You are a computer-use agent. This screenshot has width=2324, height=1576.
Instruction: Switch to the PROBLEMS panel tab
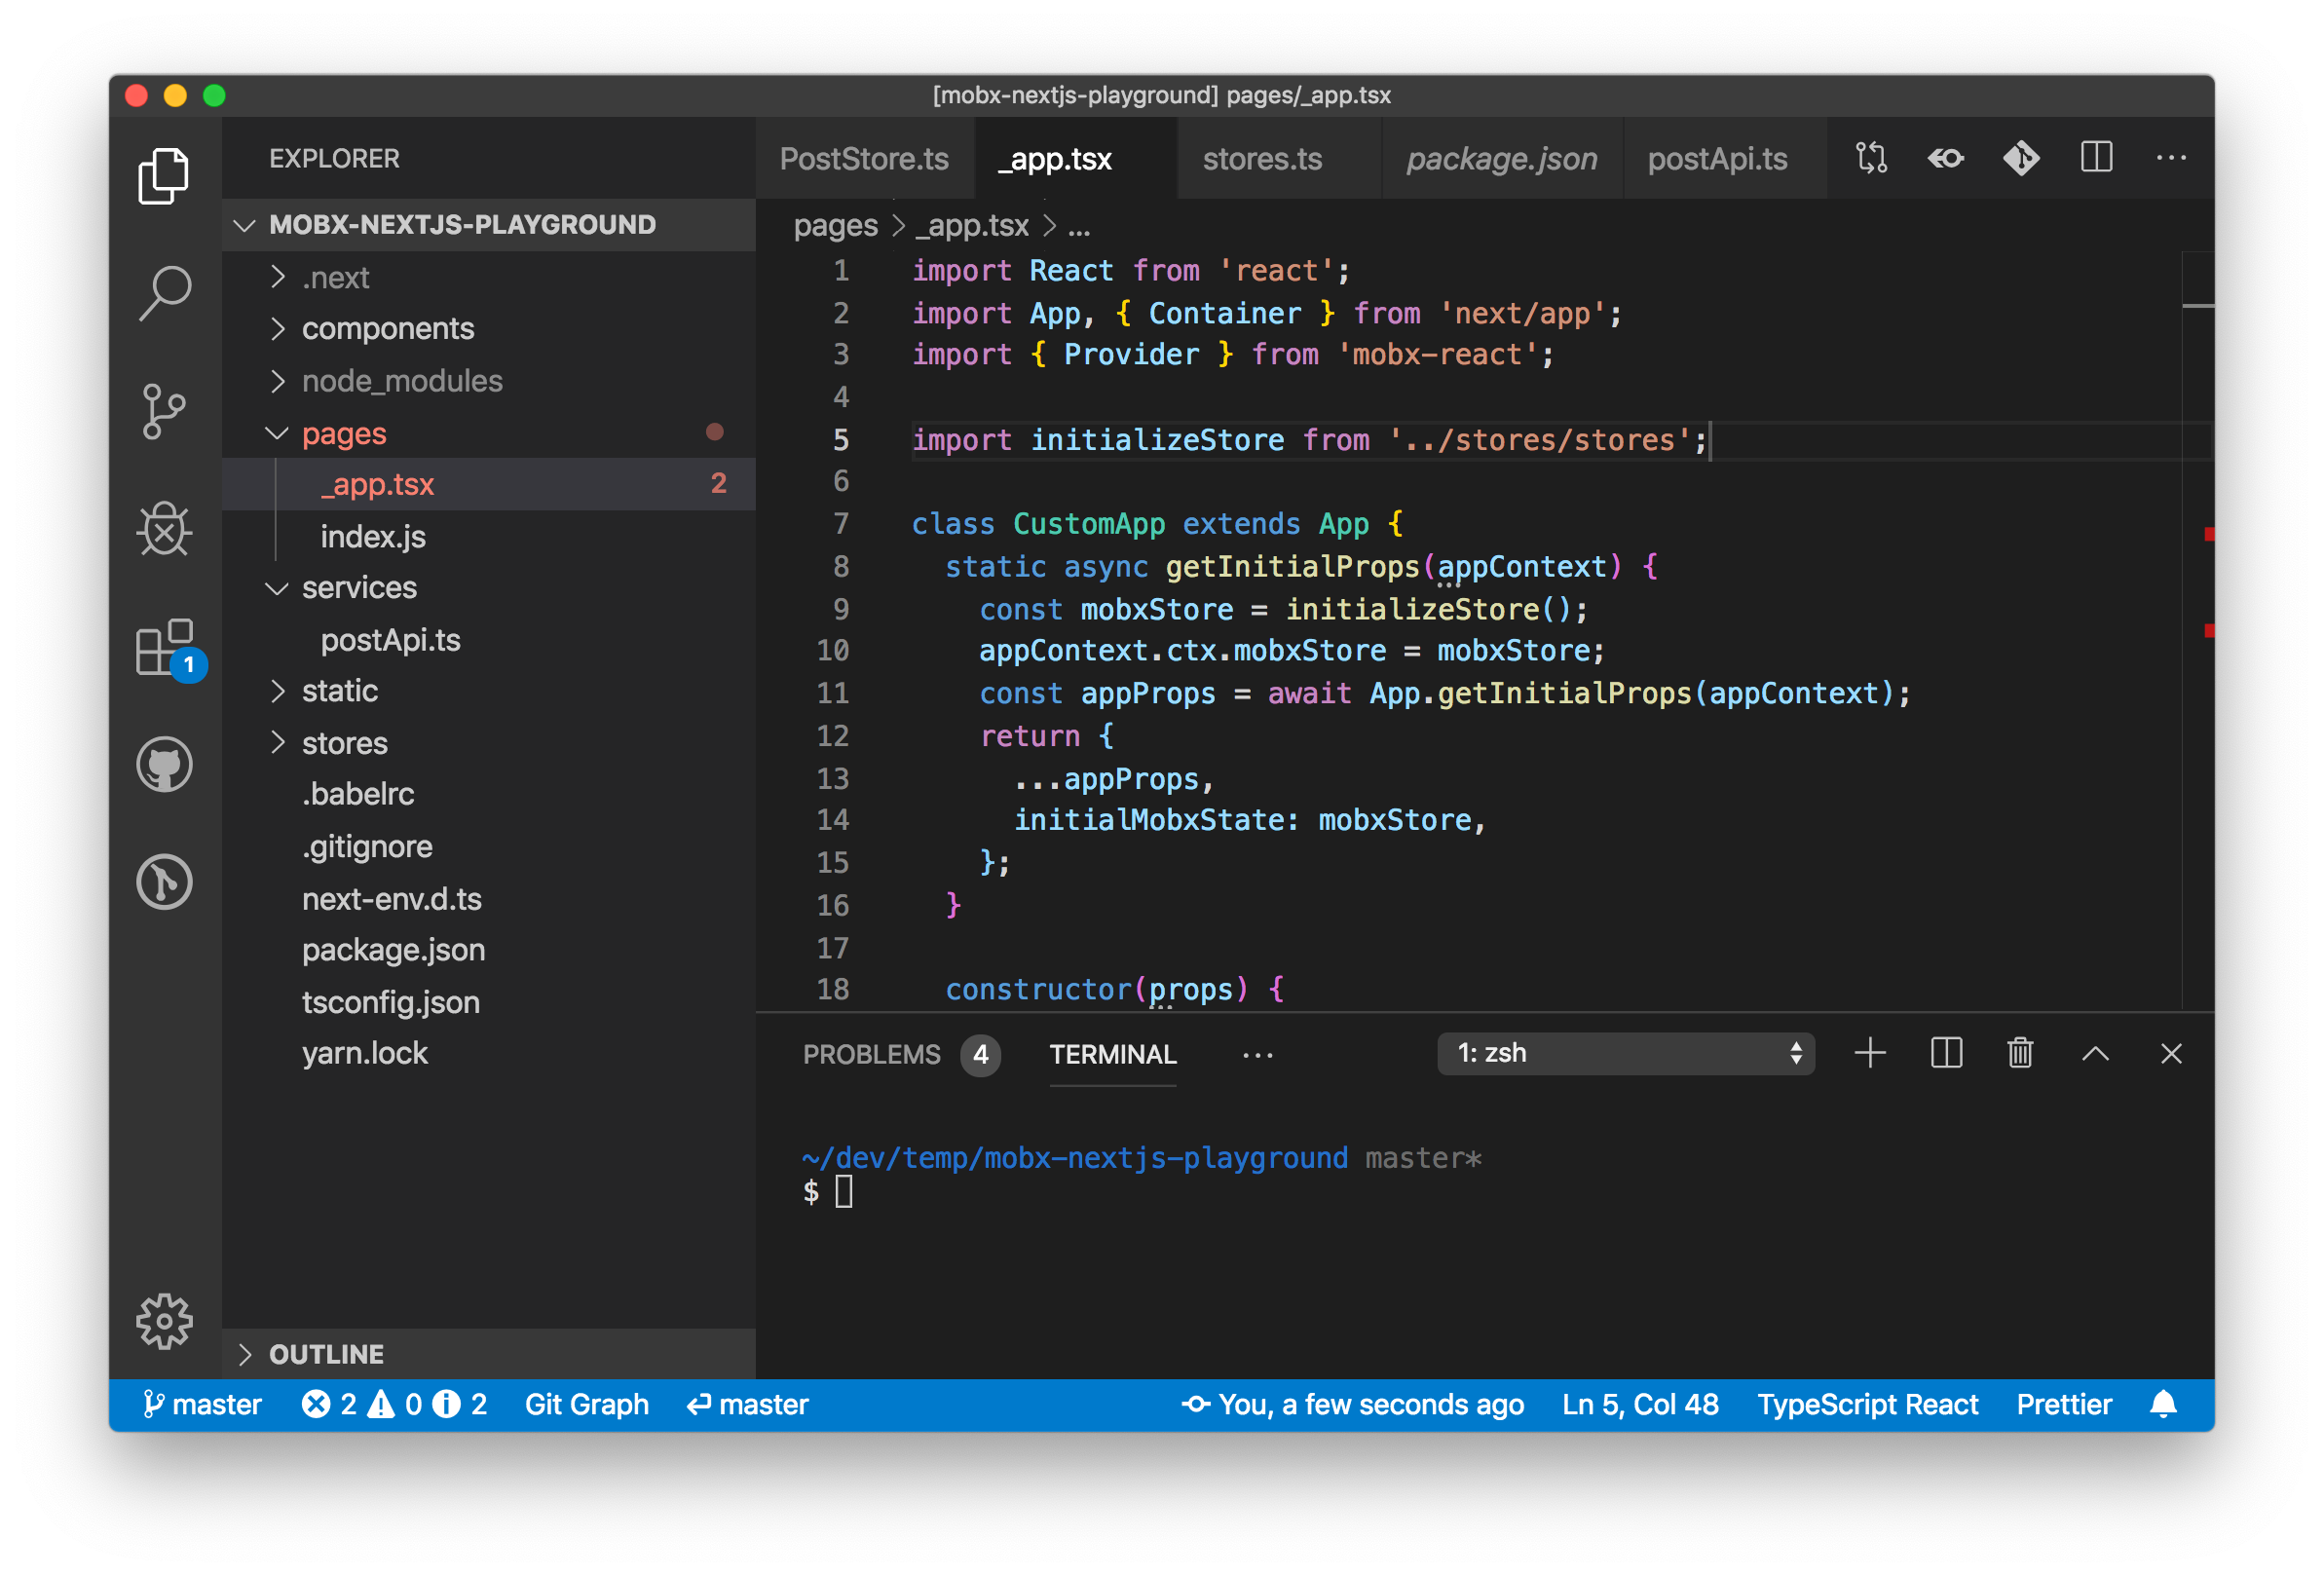[870, 1054]
